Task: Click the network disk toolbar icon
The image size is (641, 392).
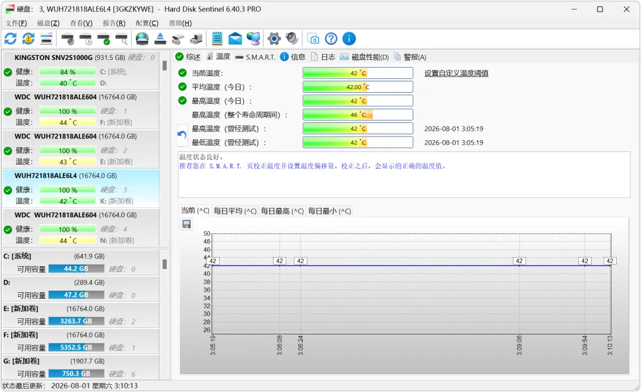Action: click(196, 39)
